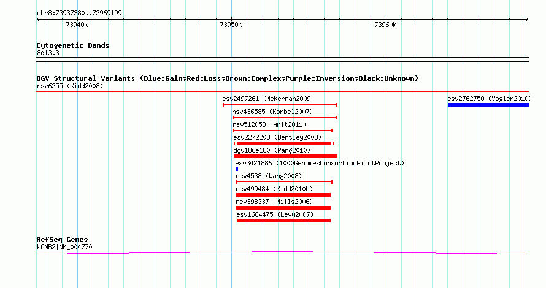This screenshot has height=288, width=546.
Task: Select esv3421886 (1000GenomesConsortiumPilotProject) label
Action: [x=320, y=163]
